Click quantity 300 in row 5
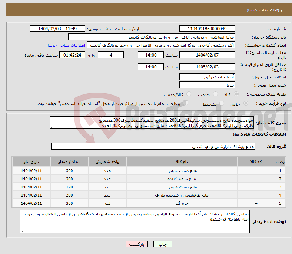 coord(69,203)
